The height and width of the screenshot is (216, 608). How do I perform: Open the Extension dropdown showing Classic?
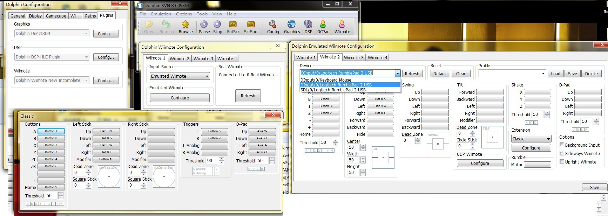point(531,139)
